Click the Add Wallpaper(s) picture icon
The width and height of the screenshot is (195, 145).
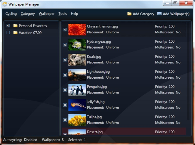(x=159, y=14)
